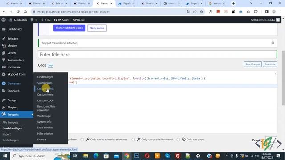
Task: Open WP Rocket admin bar menu
Action: click(x=79, y=20)
